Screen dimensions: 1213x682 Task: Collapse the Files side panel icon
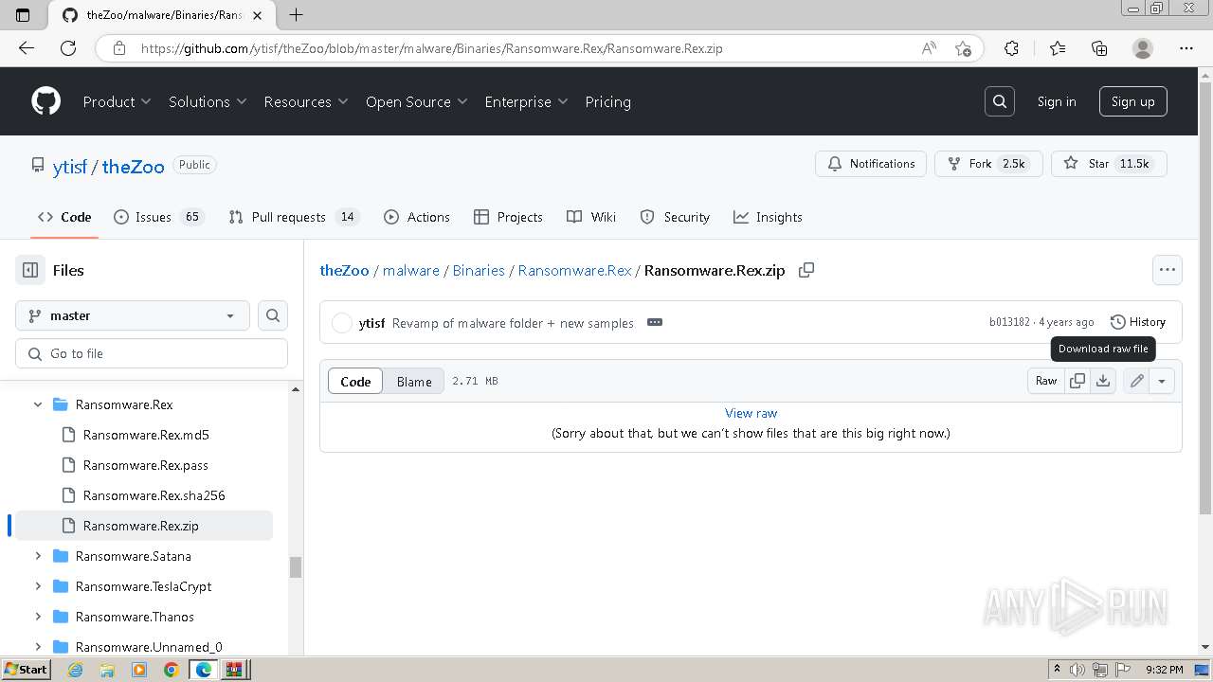coord(30,270)
